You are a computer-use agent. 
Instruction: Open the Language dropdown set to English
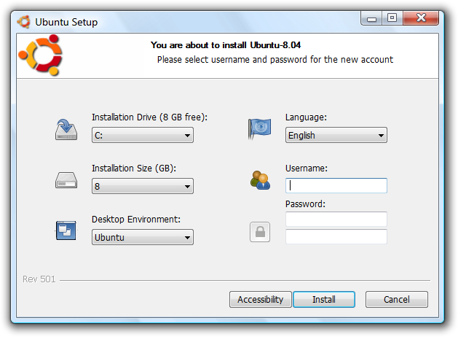tap(336, 135)
